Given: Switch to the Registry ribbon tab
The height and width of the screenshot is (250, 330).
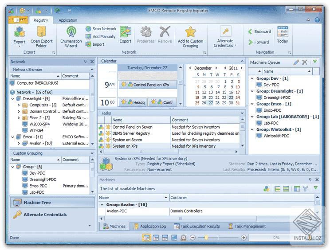Looking at the screenshot, I should [x=41, y=20].
